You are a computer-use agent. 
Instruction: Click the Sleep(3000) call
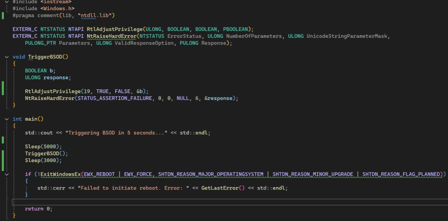pos(43,161)
